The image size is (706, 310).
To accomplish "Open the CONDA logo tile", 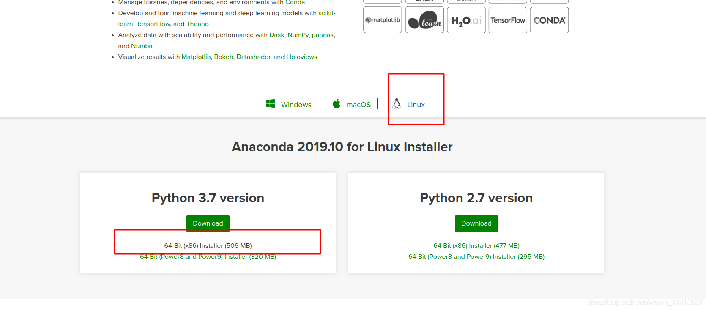I will 549,20.
